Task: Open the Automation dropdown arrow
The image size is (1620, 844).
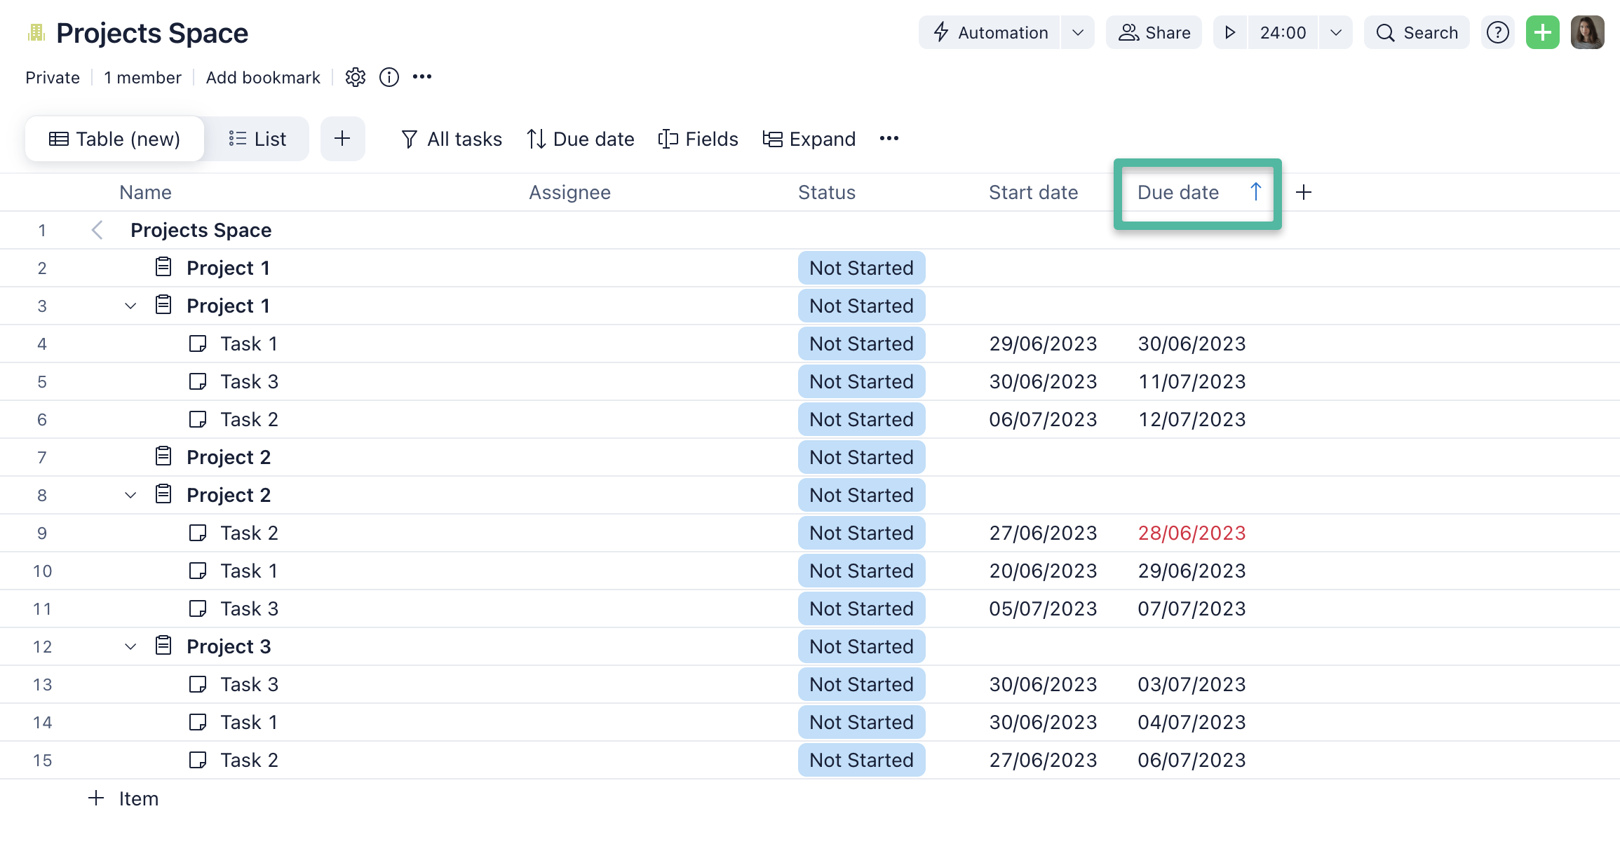Action: [1078, 33]
